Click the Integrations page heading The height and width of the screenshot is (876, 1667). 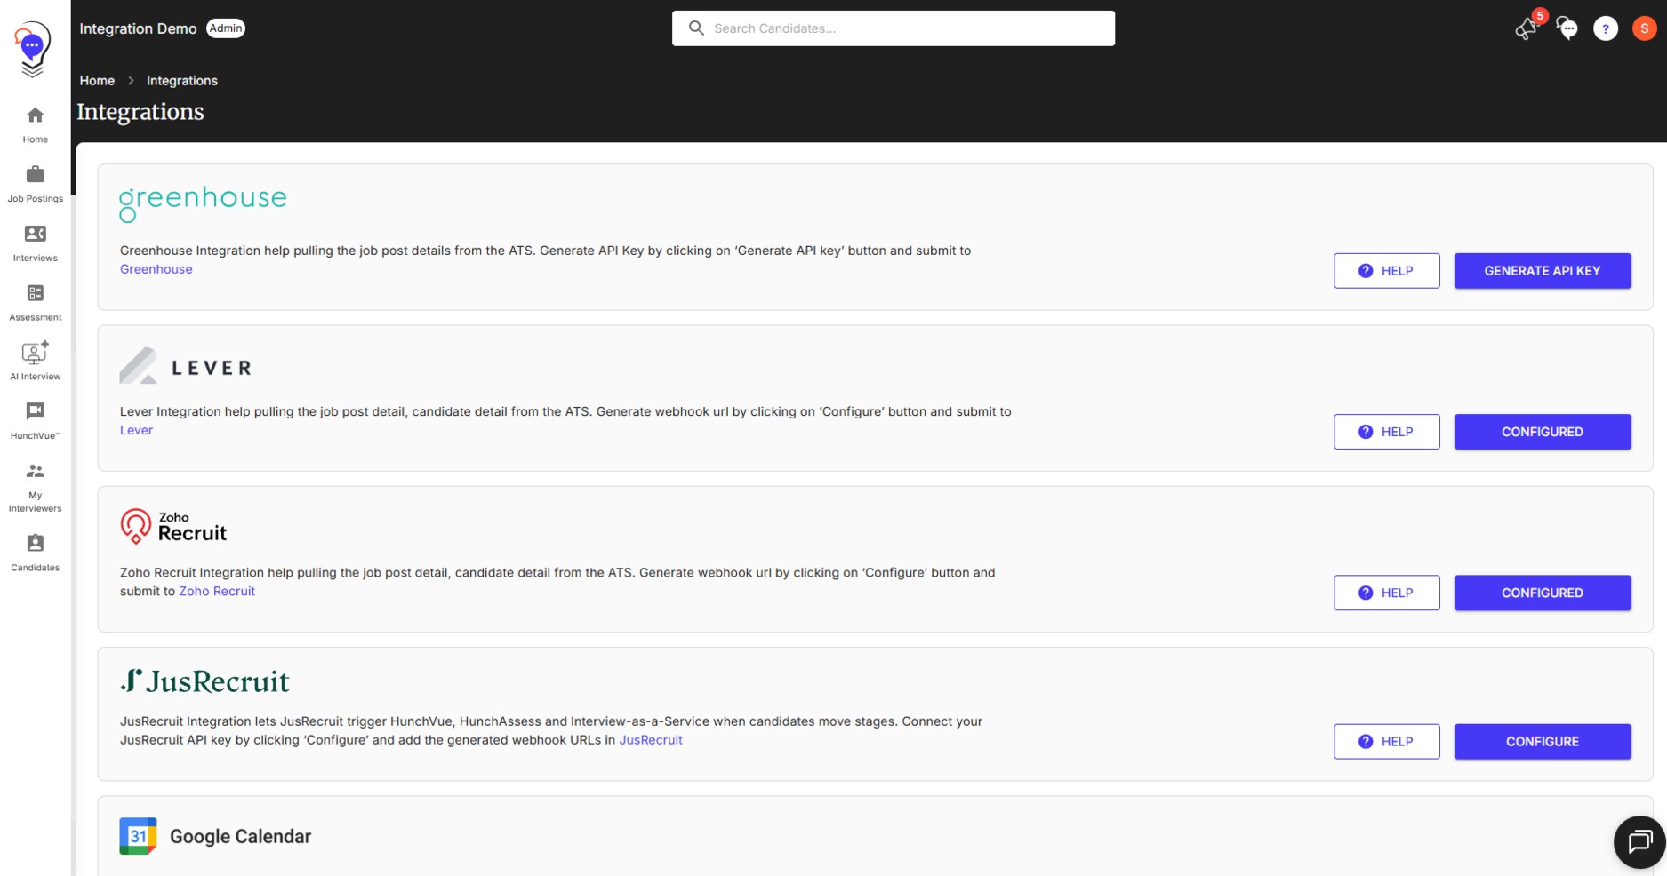click(140, 112)
